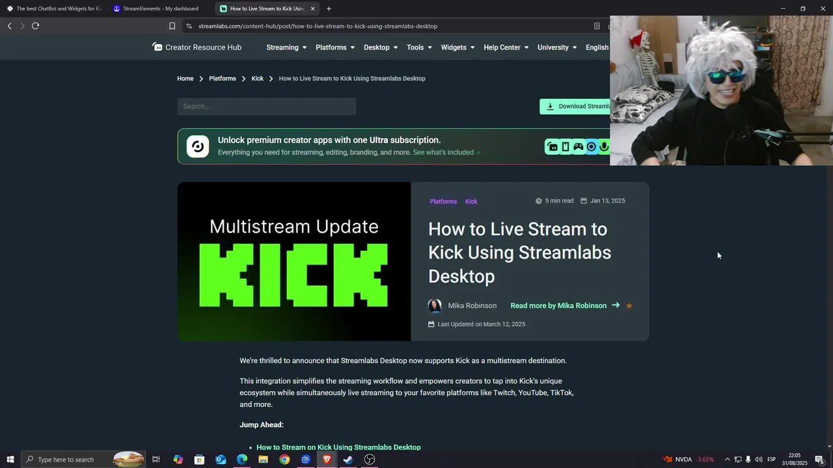Expand the Streaming menu
This screenshot has width=833, height=468.
tap(286, 47)
